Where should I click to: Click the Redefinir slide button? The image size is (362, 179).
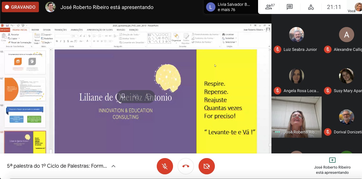[47, 39]
